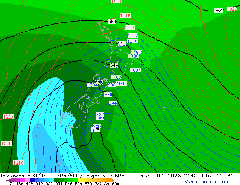Image resolution: width=240 pixels, height=185 pixels.
Task: Click the legend value 522
Action: [49, 183]
